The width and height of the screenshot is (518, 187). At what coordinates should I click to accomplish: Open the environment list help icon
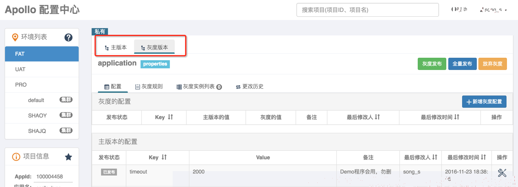68,37
